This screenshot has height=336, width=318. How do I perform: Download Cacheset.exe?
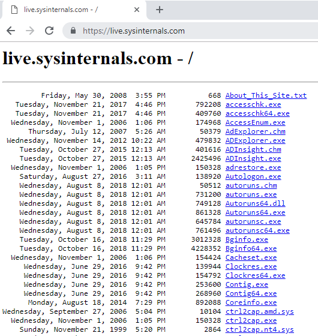click(251, 257)
